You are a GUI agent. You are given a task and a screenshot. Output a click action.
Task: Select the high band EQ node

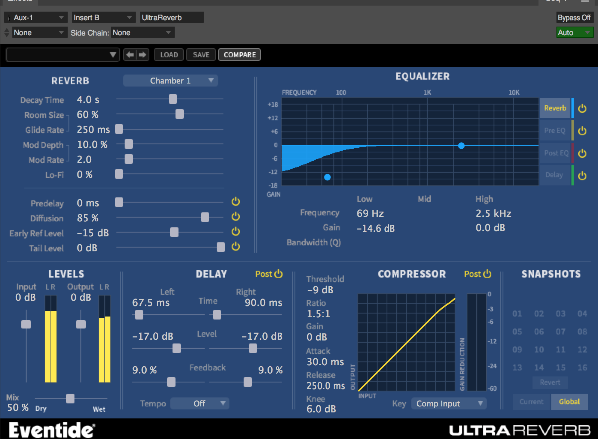point(461,146)
